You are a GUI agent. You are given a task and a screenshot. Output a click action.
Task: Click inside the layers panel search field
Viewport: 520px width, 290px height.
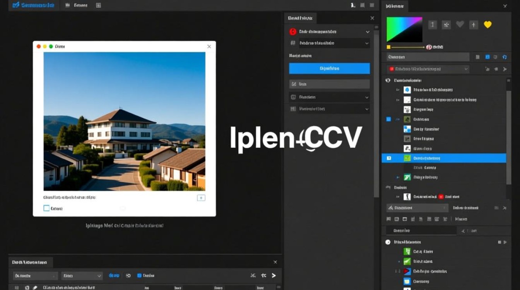426,57
